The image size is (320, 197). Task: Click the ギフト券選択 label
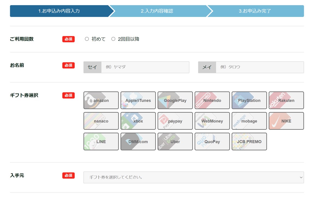pos(24,95)
